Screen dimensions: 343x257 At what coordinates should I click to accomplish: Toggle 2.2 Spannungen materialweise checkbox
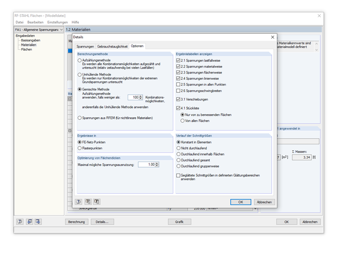178,66
